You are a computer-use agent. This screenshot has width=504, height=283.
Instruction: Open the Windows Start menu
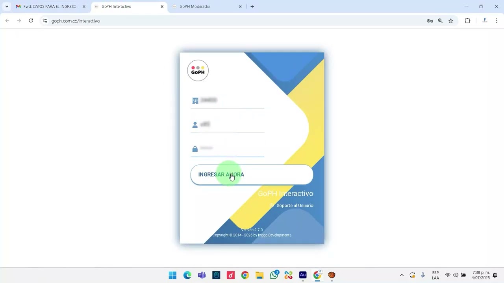(172, 275)
